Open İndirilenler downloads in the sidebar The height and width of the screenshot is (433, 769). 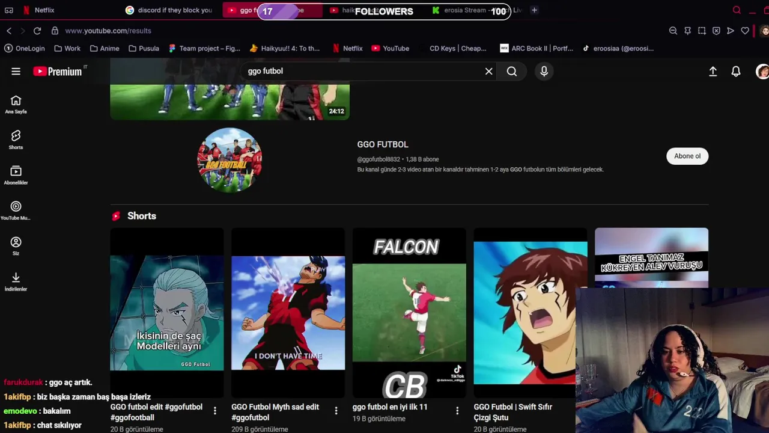coord(16,281)
